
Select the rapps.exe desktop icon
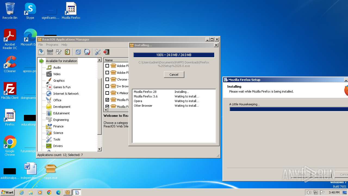[x=51, y=171]
